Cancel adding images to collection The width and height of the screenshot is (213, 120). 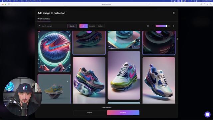90,113
